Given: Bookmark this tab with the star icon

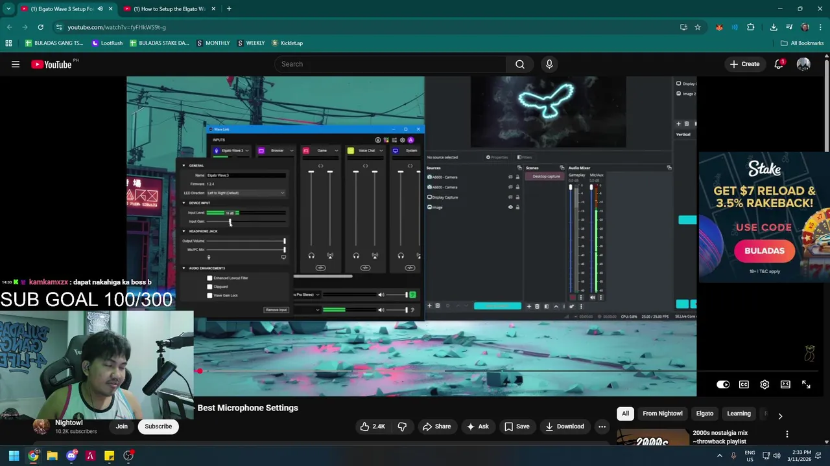Looking at the screenshot, I should click(x=698, y=27).
